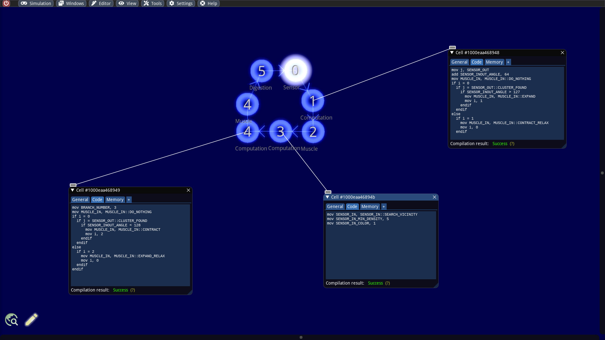Select the glowing Sensor cell 0
This screenshot has width=605, height=340.
point(295,71)
